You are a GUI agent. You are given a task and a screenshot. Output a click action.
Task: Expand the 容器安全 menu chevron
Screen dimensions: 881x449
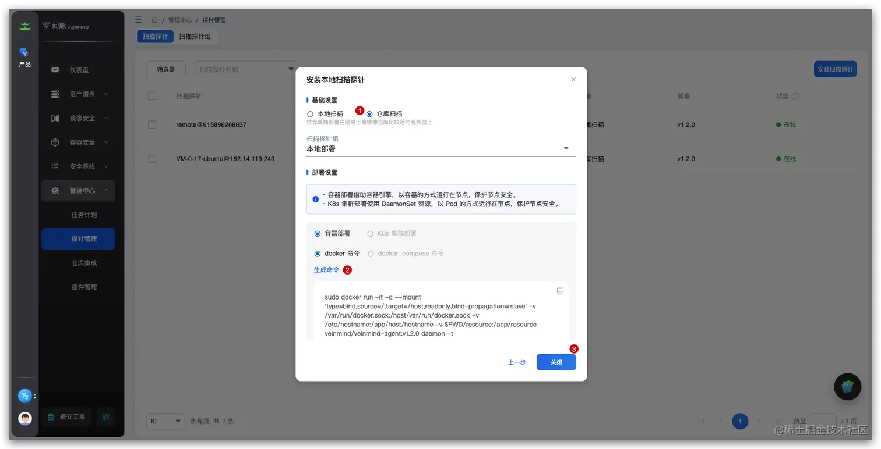click(x=106, y=142)
